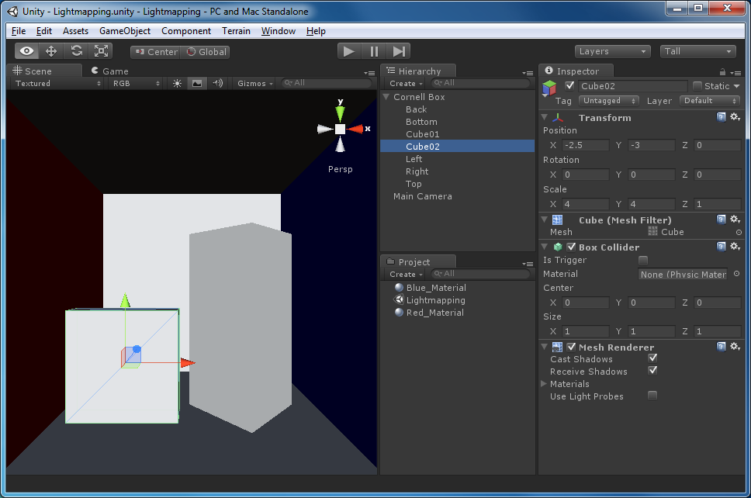Image resolution: width=751 pixels, height=498 pixels.
Task: Open the Component menu
Action: pyautogui.click(x=186, y=31)
